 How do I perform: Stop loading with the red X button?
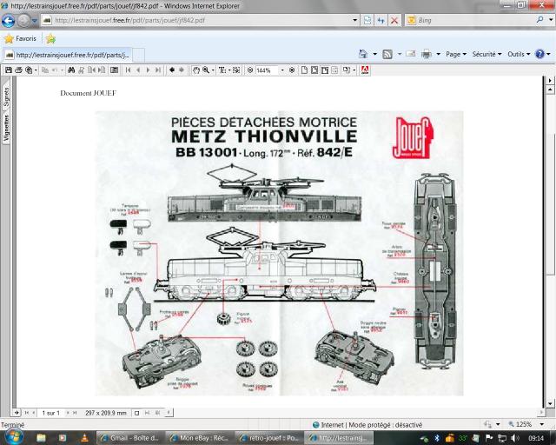[x=394, y=20]
